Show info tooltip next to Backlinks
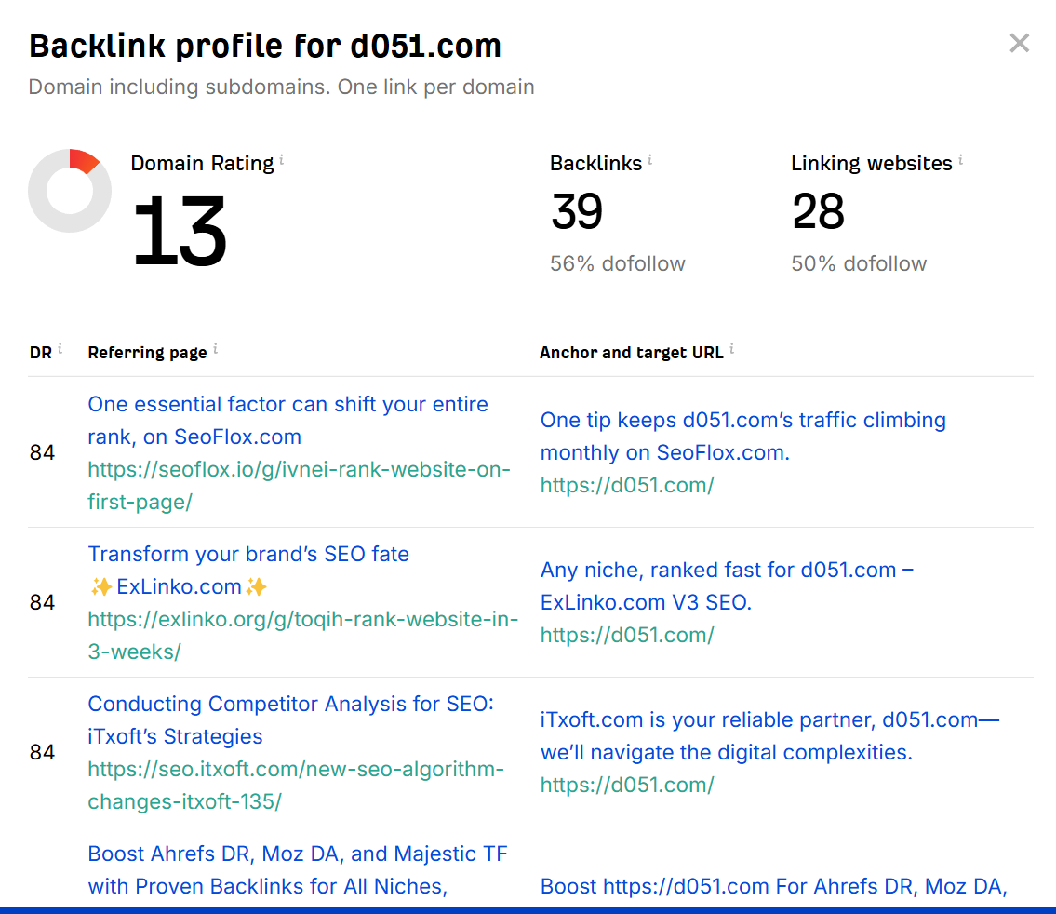Screen dimensions: 1056x914 click(650, 160)
